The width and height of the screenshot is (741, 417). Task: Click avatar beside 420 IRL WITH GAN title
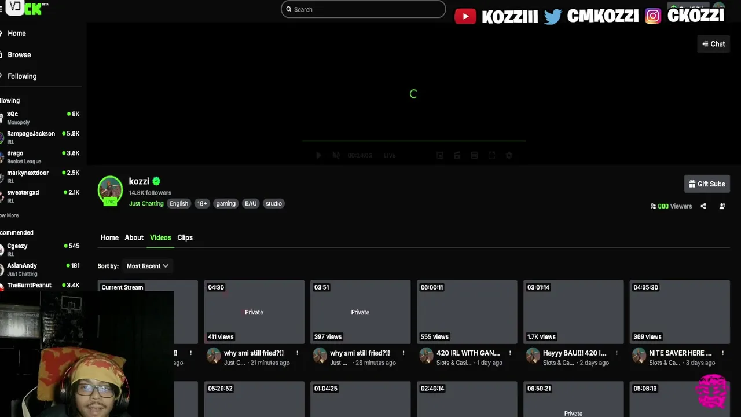[427, 357]
